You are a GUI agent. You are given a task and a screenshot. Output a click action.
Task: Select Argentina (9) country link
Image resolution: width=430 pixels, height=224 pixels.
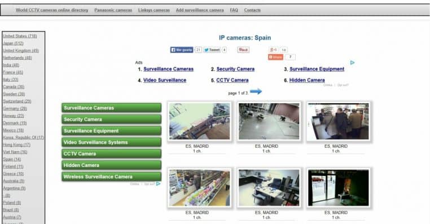(14, 188)
